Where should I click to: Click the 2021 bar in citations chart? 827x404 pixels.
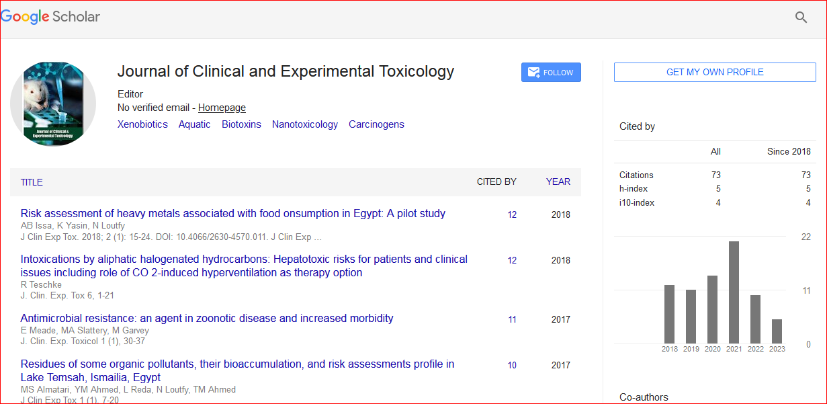pos(734,292)
